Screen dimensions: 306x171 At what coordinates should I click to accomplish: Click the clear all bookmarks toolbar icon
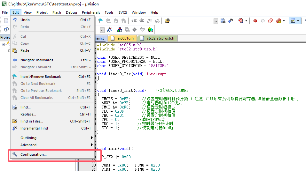(124, 21)
